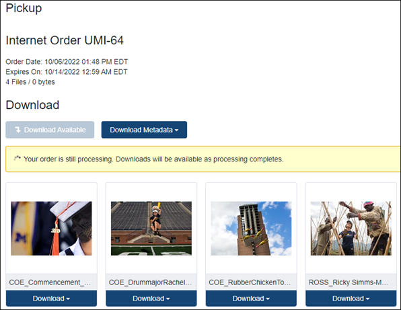
Task: Click the COE_DrummajorRachel file name label
Action: (x=151, y=282)
